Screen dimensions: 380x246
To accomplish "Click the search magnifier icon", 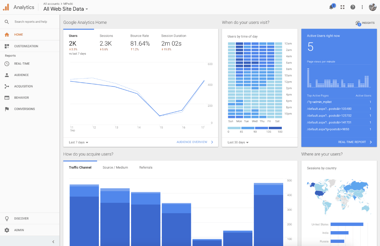I will point(7,22).
